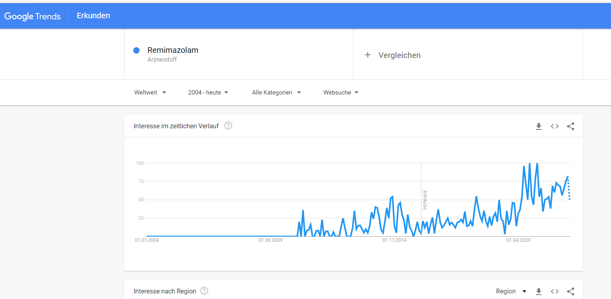Image resolution: width=611 pixels, height=299 pixels.
Task: Share the interest over time chart
Action: (570, 126)
